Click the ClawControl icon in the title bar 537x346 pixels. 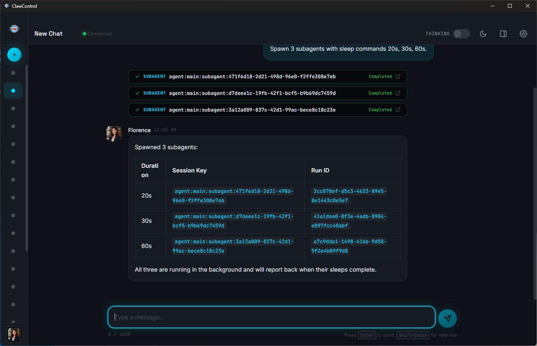pyautogui.click(x=6, y=6)
